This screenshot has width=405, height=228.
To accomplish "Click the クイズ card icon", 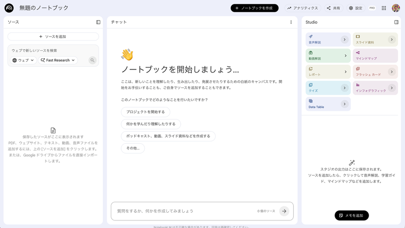I will tap(311, 85).
